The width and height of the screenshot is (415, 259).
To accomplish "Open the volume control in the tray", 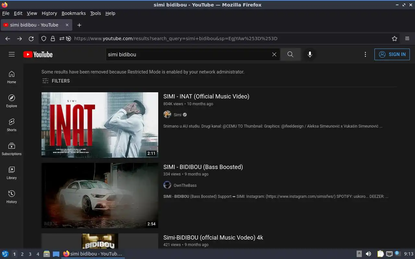I will coord(368,254).
